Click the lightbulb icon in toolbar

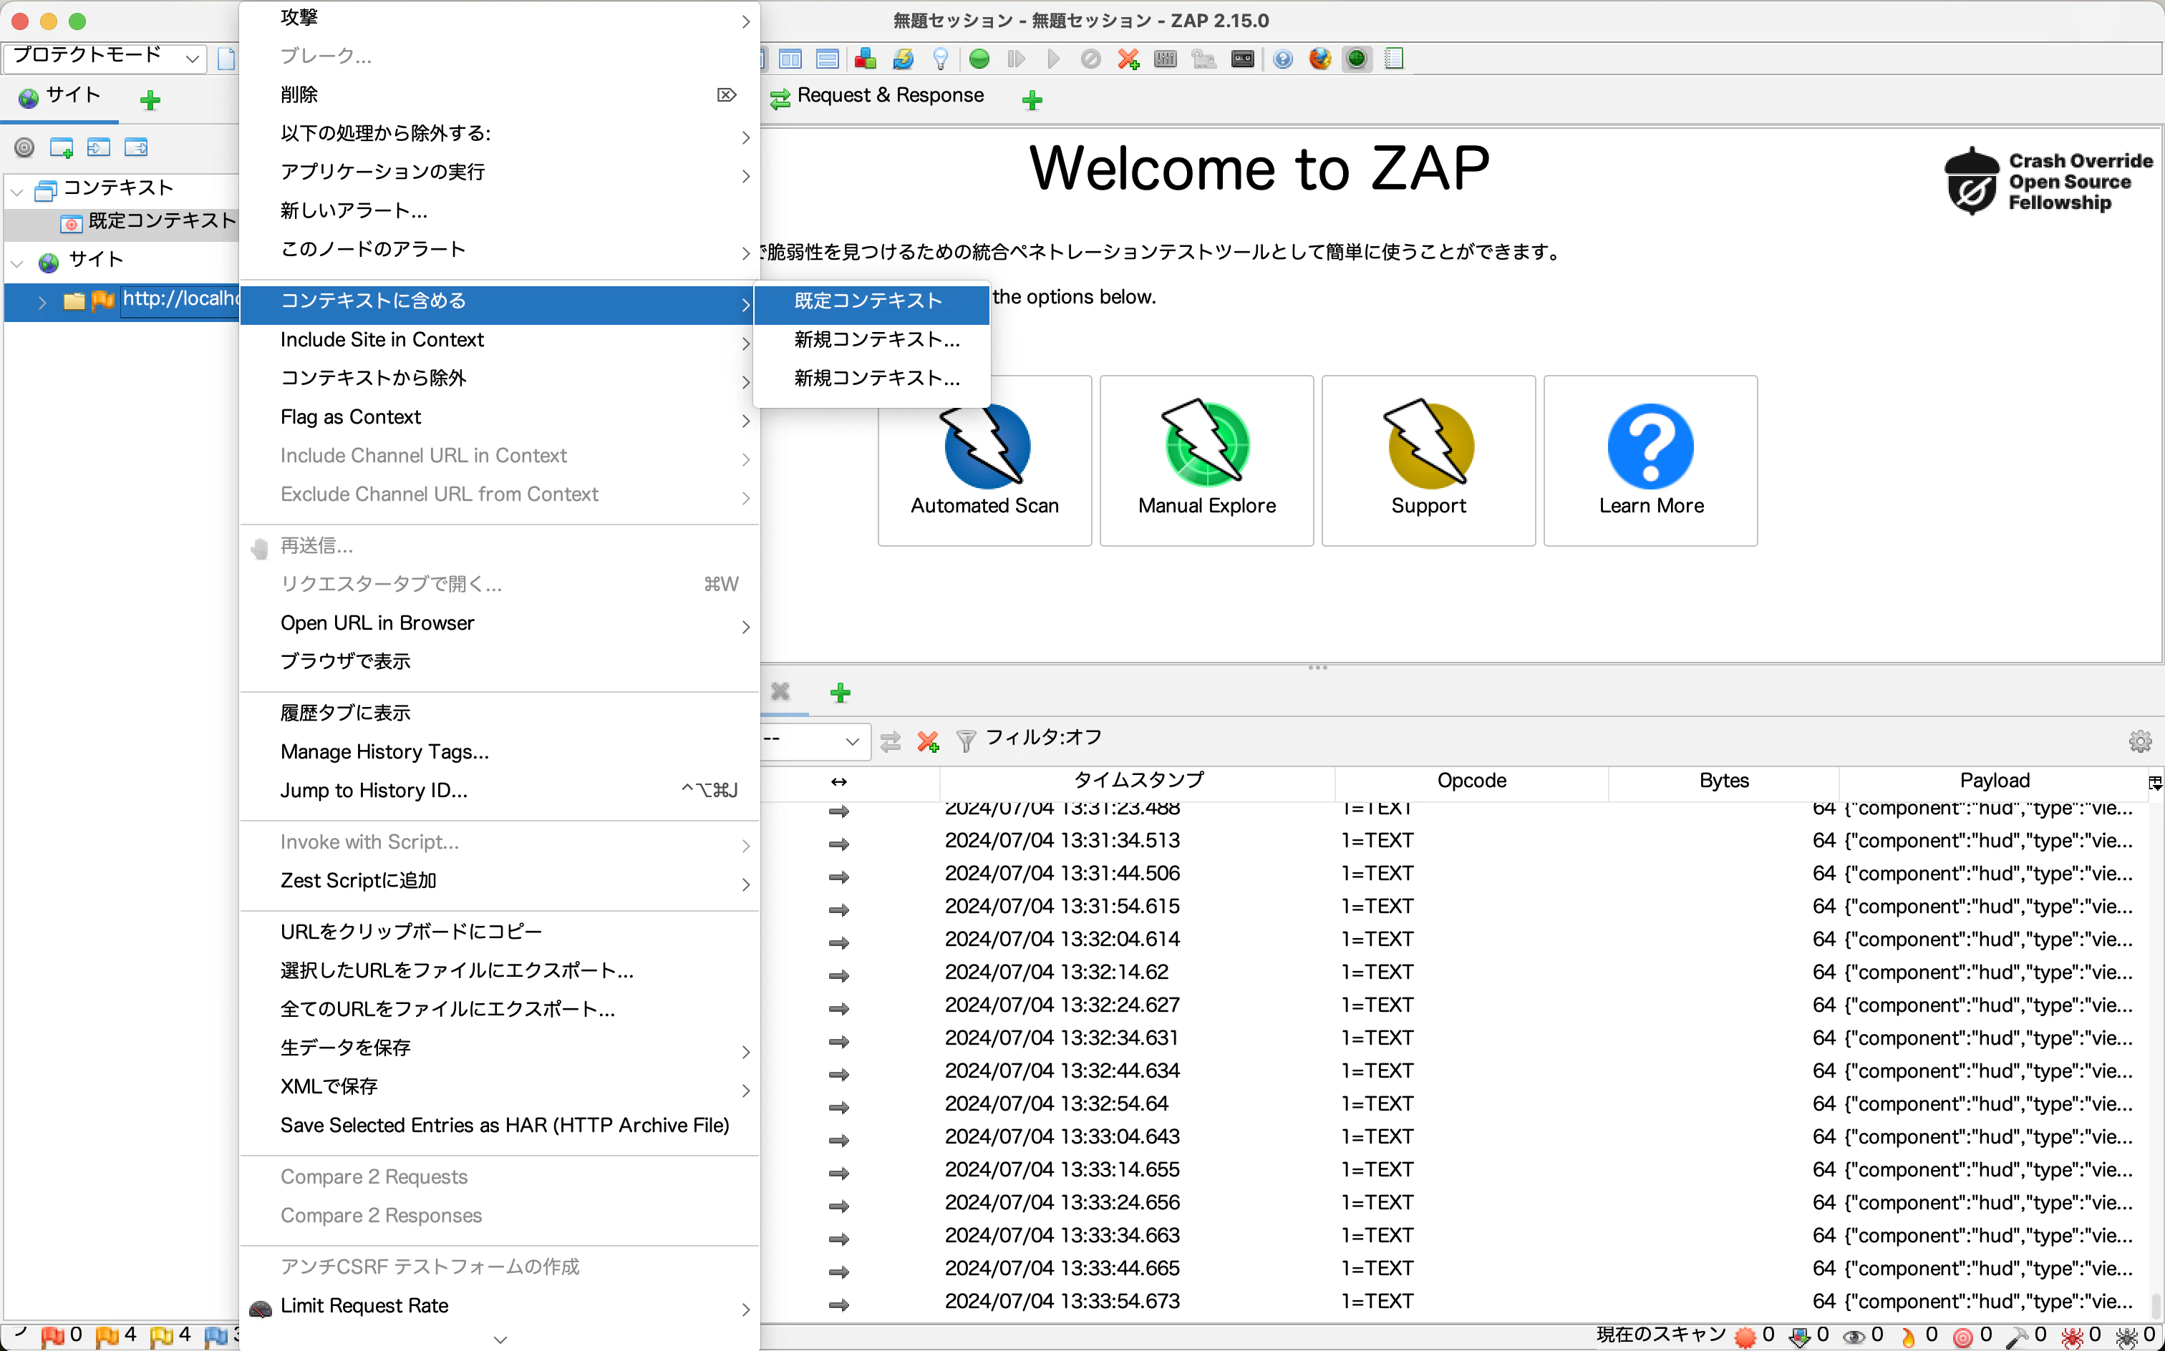(939, 59)
